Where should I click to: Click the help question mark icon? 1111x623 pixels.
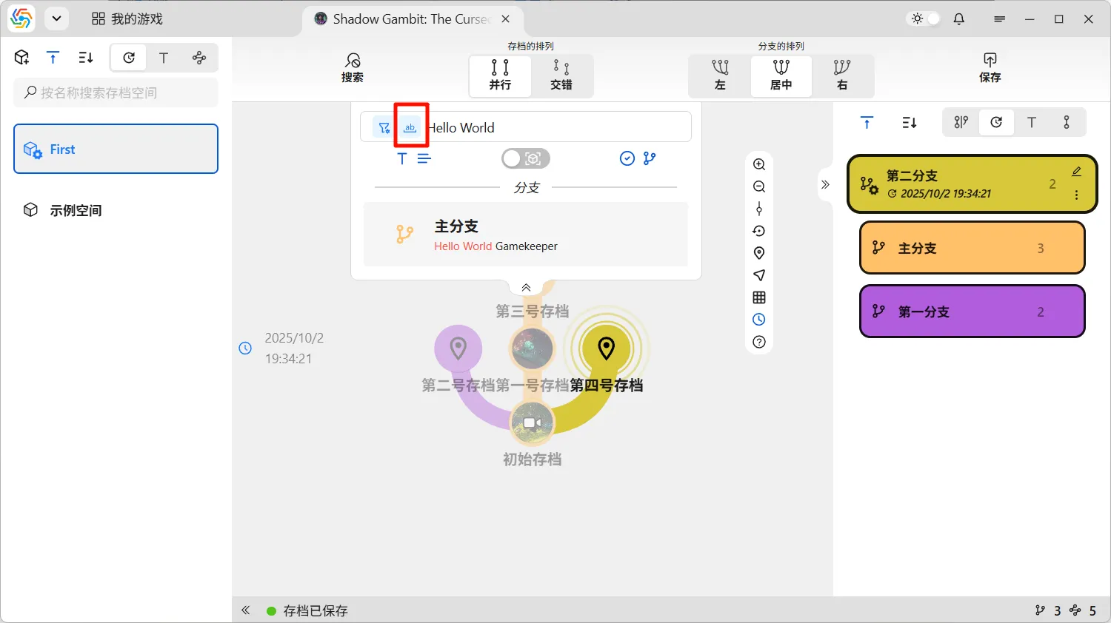point(759,342)
